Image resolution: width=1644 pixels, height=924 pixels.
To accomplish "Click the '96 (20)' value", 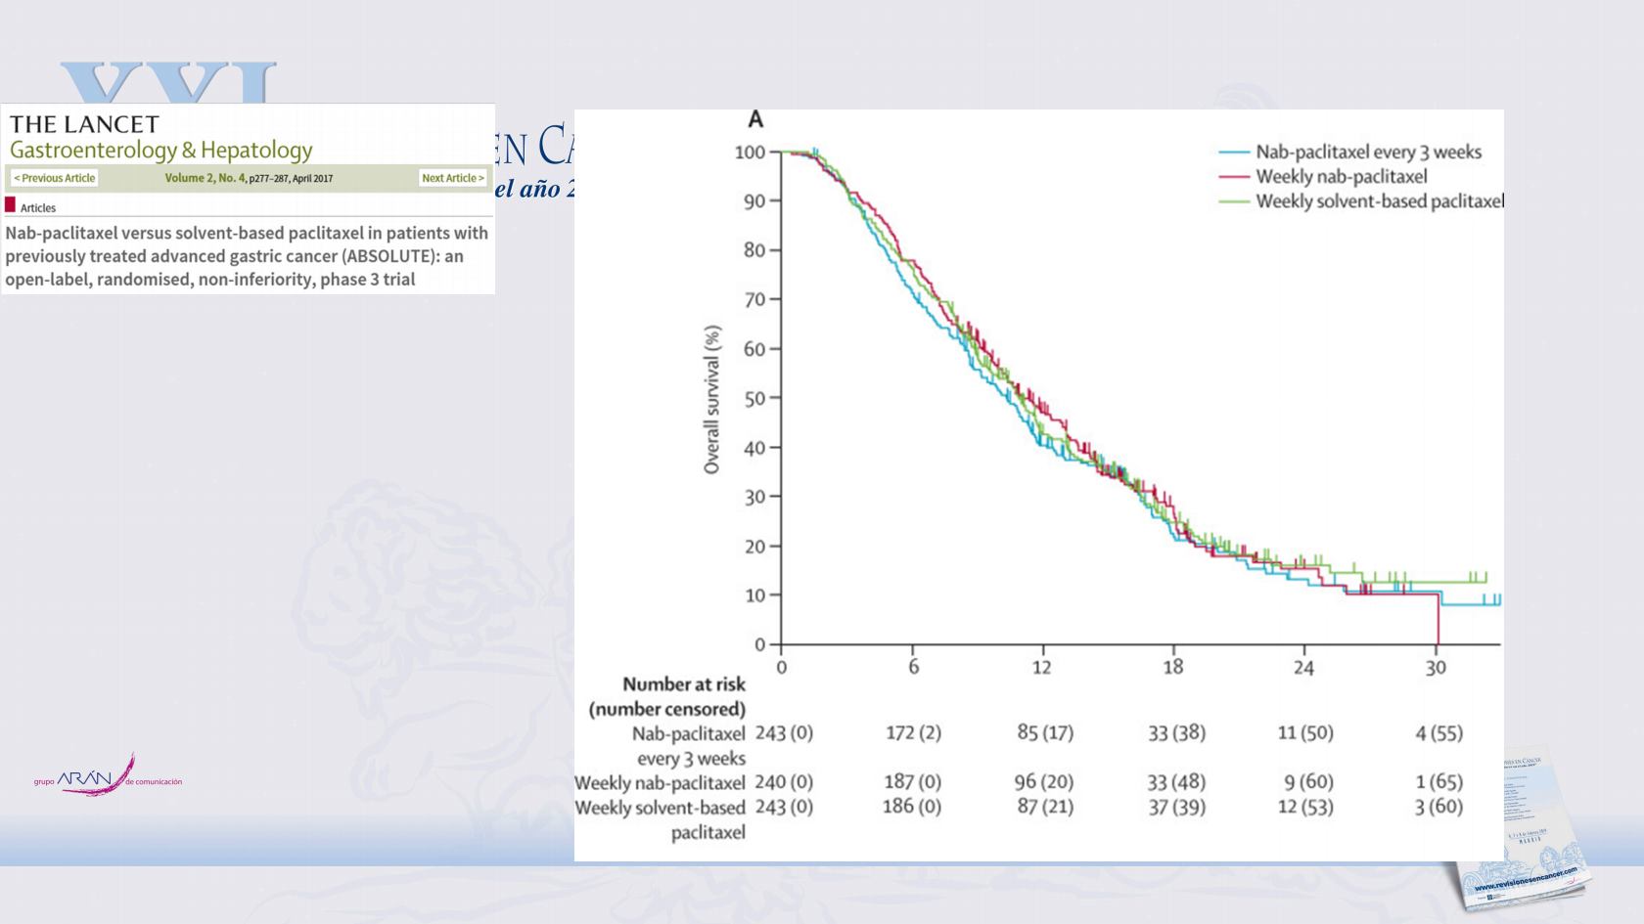I will tap(1045, 782).
